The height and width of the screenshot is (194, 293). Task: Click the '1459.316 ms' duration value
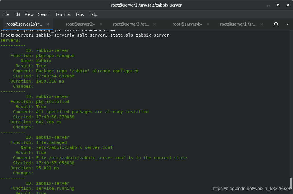[50, 81]
